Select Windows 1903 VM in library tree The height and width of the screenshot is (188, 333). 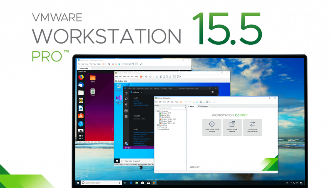point(165,113)
